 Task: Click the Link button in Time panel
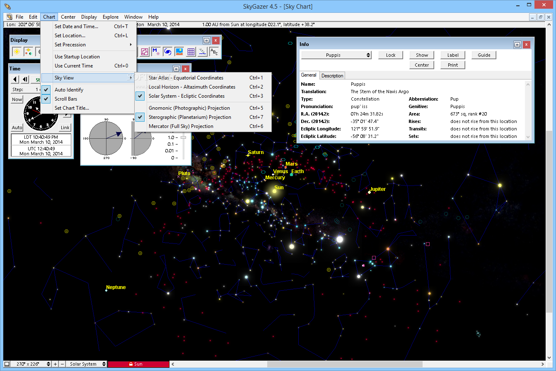65,128
